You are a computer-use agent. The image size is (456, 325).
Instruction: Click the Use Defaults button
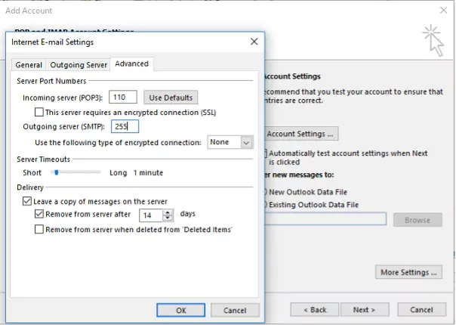pyautogui.click(x=171, y=97)
